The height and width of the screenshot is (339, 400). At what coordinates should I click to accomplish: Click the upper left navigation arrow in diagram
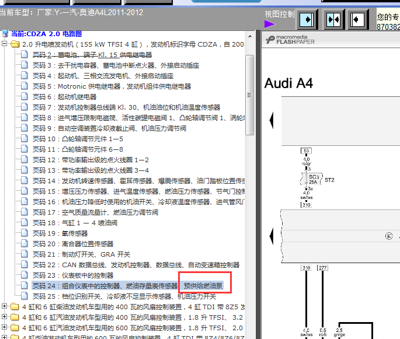(272, 120)
